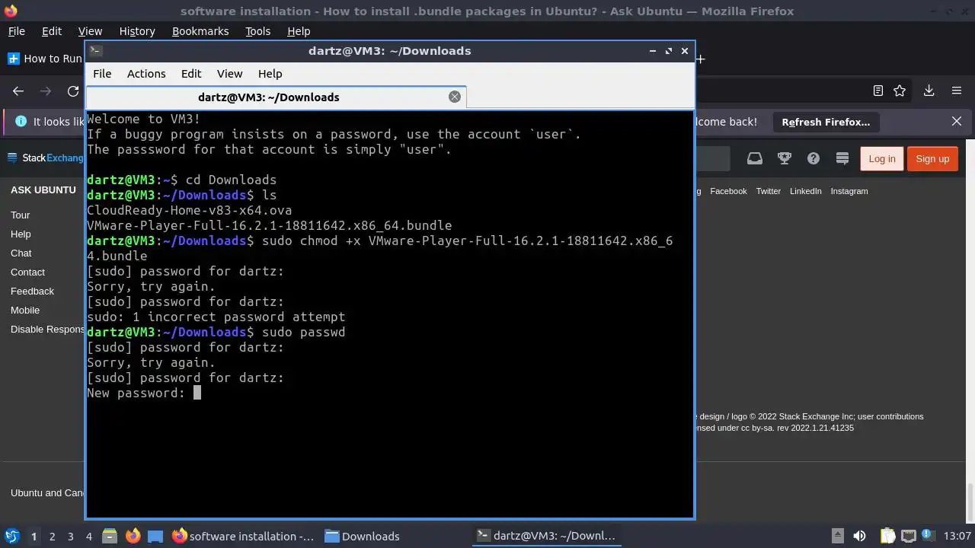
Task: Click the Firefox Forward arrow button
Action: (46, 91)
